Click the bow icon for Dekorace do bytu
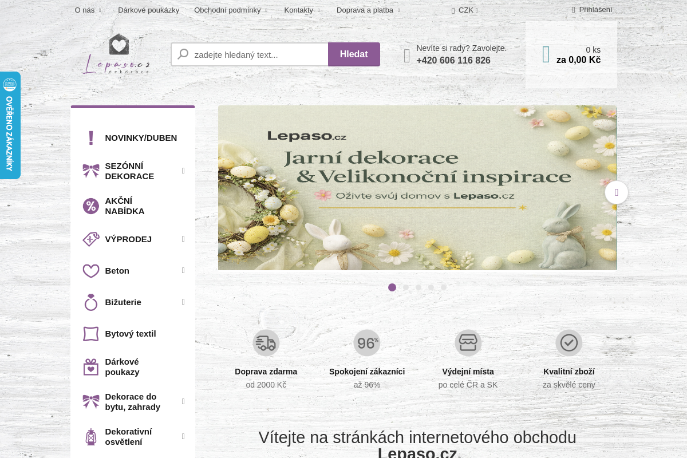This screenshot has width=687, height=458. tap(91, 402)
